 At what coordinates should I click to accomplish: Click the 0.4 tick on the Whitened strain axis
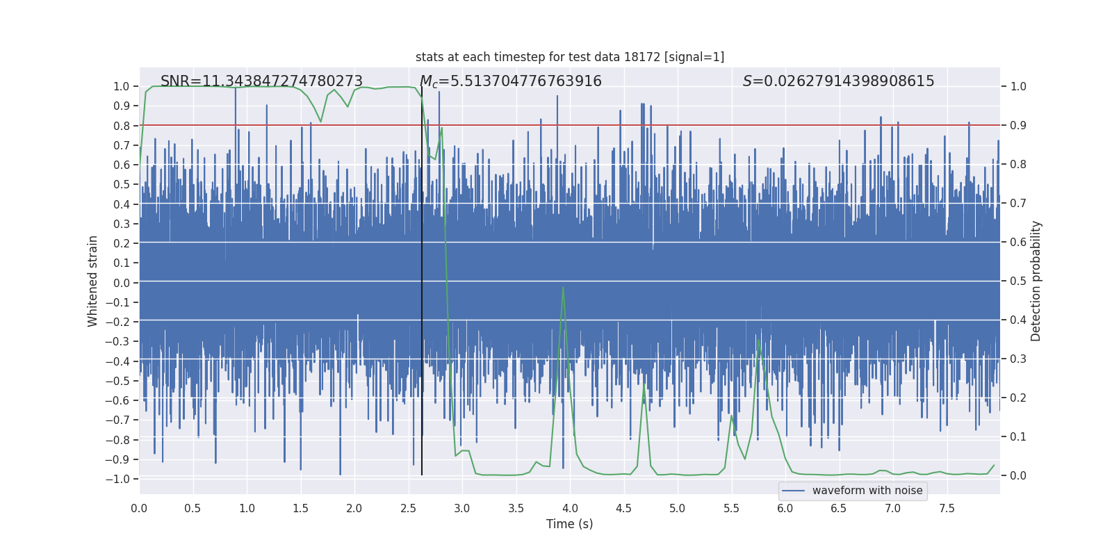[122, 204]
